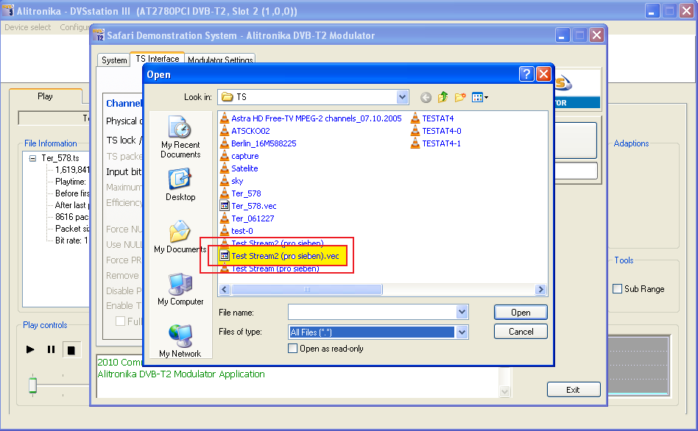
Task: Toggle the Sub Range checkbox
Action: coord(618,288)
